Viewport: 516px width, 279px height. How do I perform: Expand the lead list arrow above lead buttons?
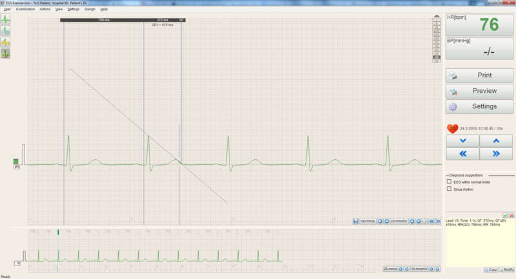[437, 15]
